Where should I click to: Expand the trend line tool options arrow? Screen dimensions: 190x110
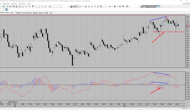(108, 6)
